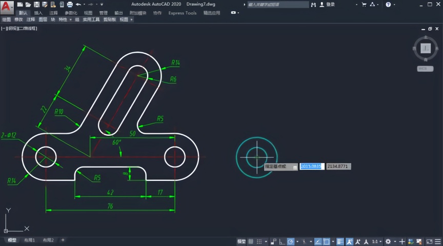This screenshot has height=246, width=443.
Task: Select the 视图 ribbon tab
Action: pos(88,13)
